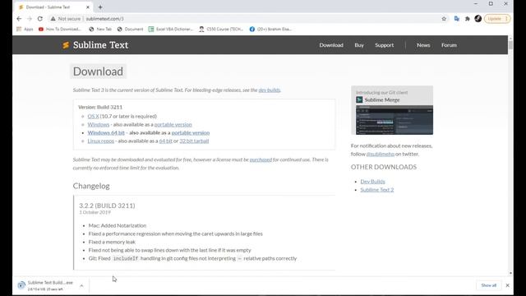Viewport: 526px width, 296px height.
Task: Click Show all downloads button
Action: (x=488, y=285)
